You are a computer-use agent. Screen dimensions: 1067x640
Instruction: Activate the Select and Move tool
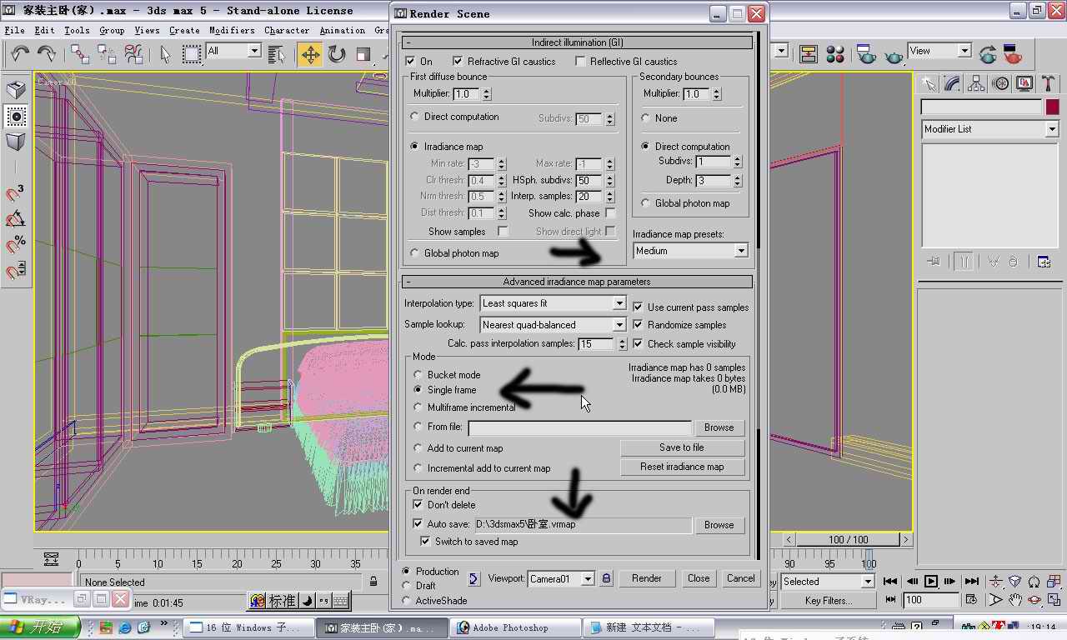[x=310, y=54]
